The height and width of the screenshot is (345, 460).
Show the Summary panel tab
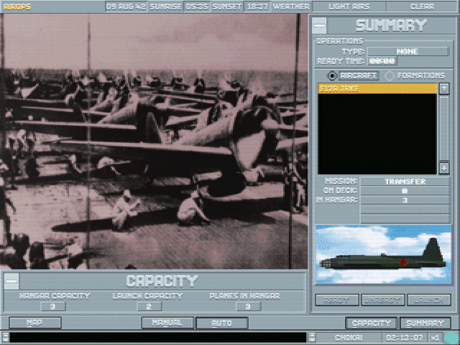pos(425,323)
